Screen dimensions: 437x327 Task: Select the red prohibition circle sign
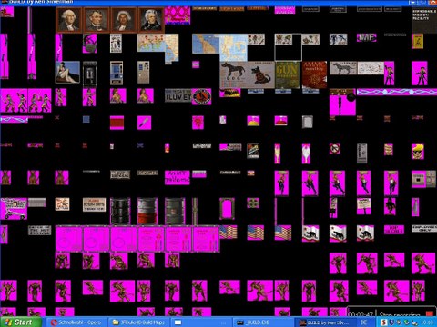coord(335,148)
